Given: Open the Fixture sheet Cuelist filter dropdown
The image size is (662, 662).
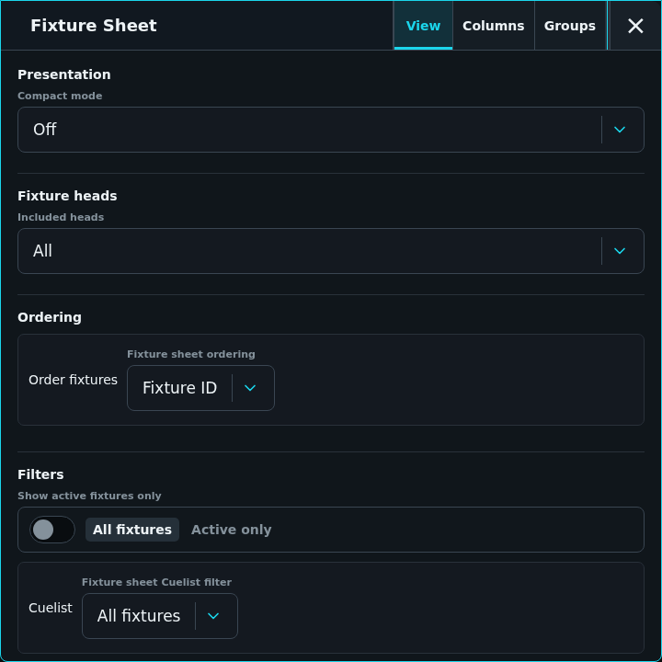Looking at the screenshot, I should pyautogui.click(x=160, y=616).
